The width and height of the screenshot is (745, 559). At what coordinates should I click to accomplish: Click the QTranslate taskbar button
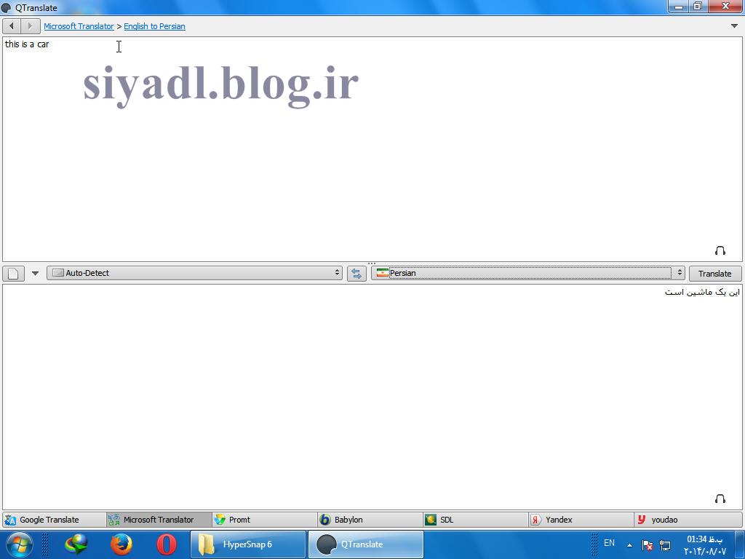(366, 544)
